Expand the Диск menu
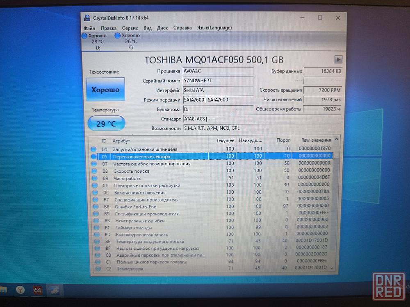The width and height of the screenshot is (410, 307). 162,28
